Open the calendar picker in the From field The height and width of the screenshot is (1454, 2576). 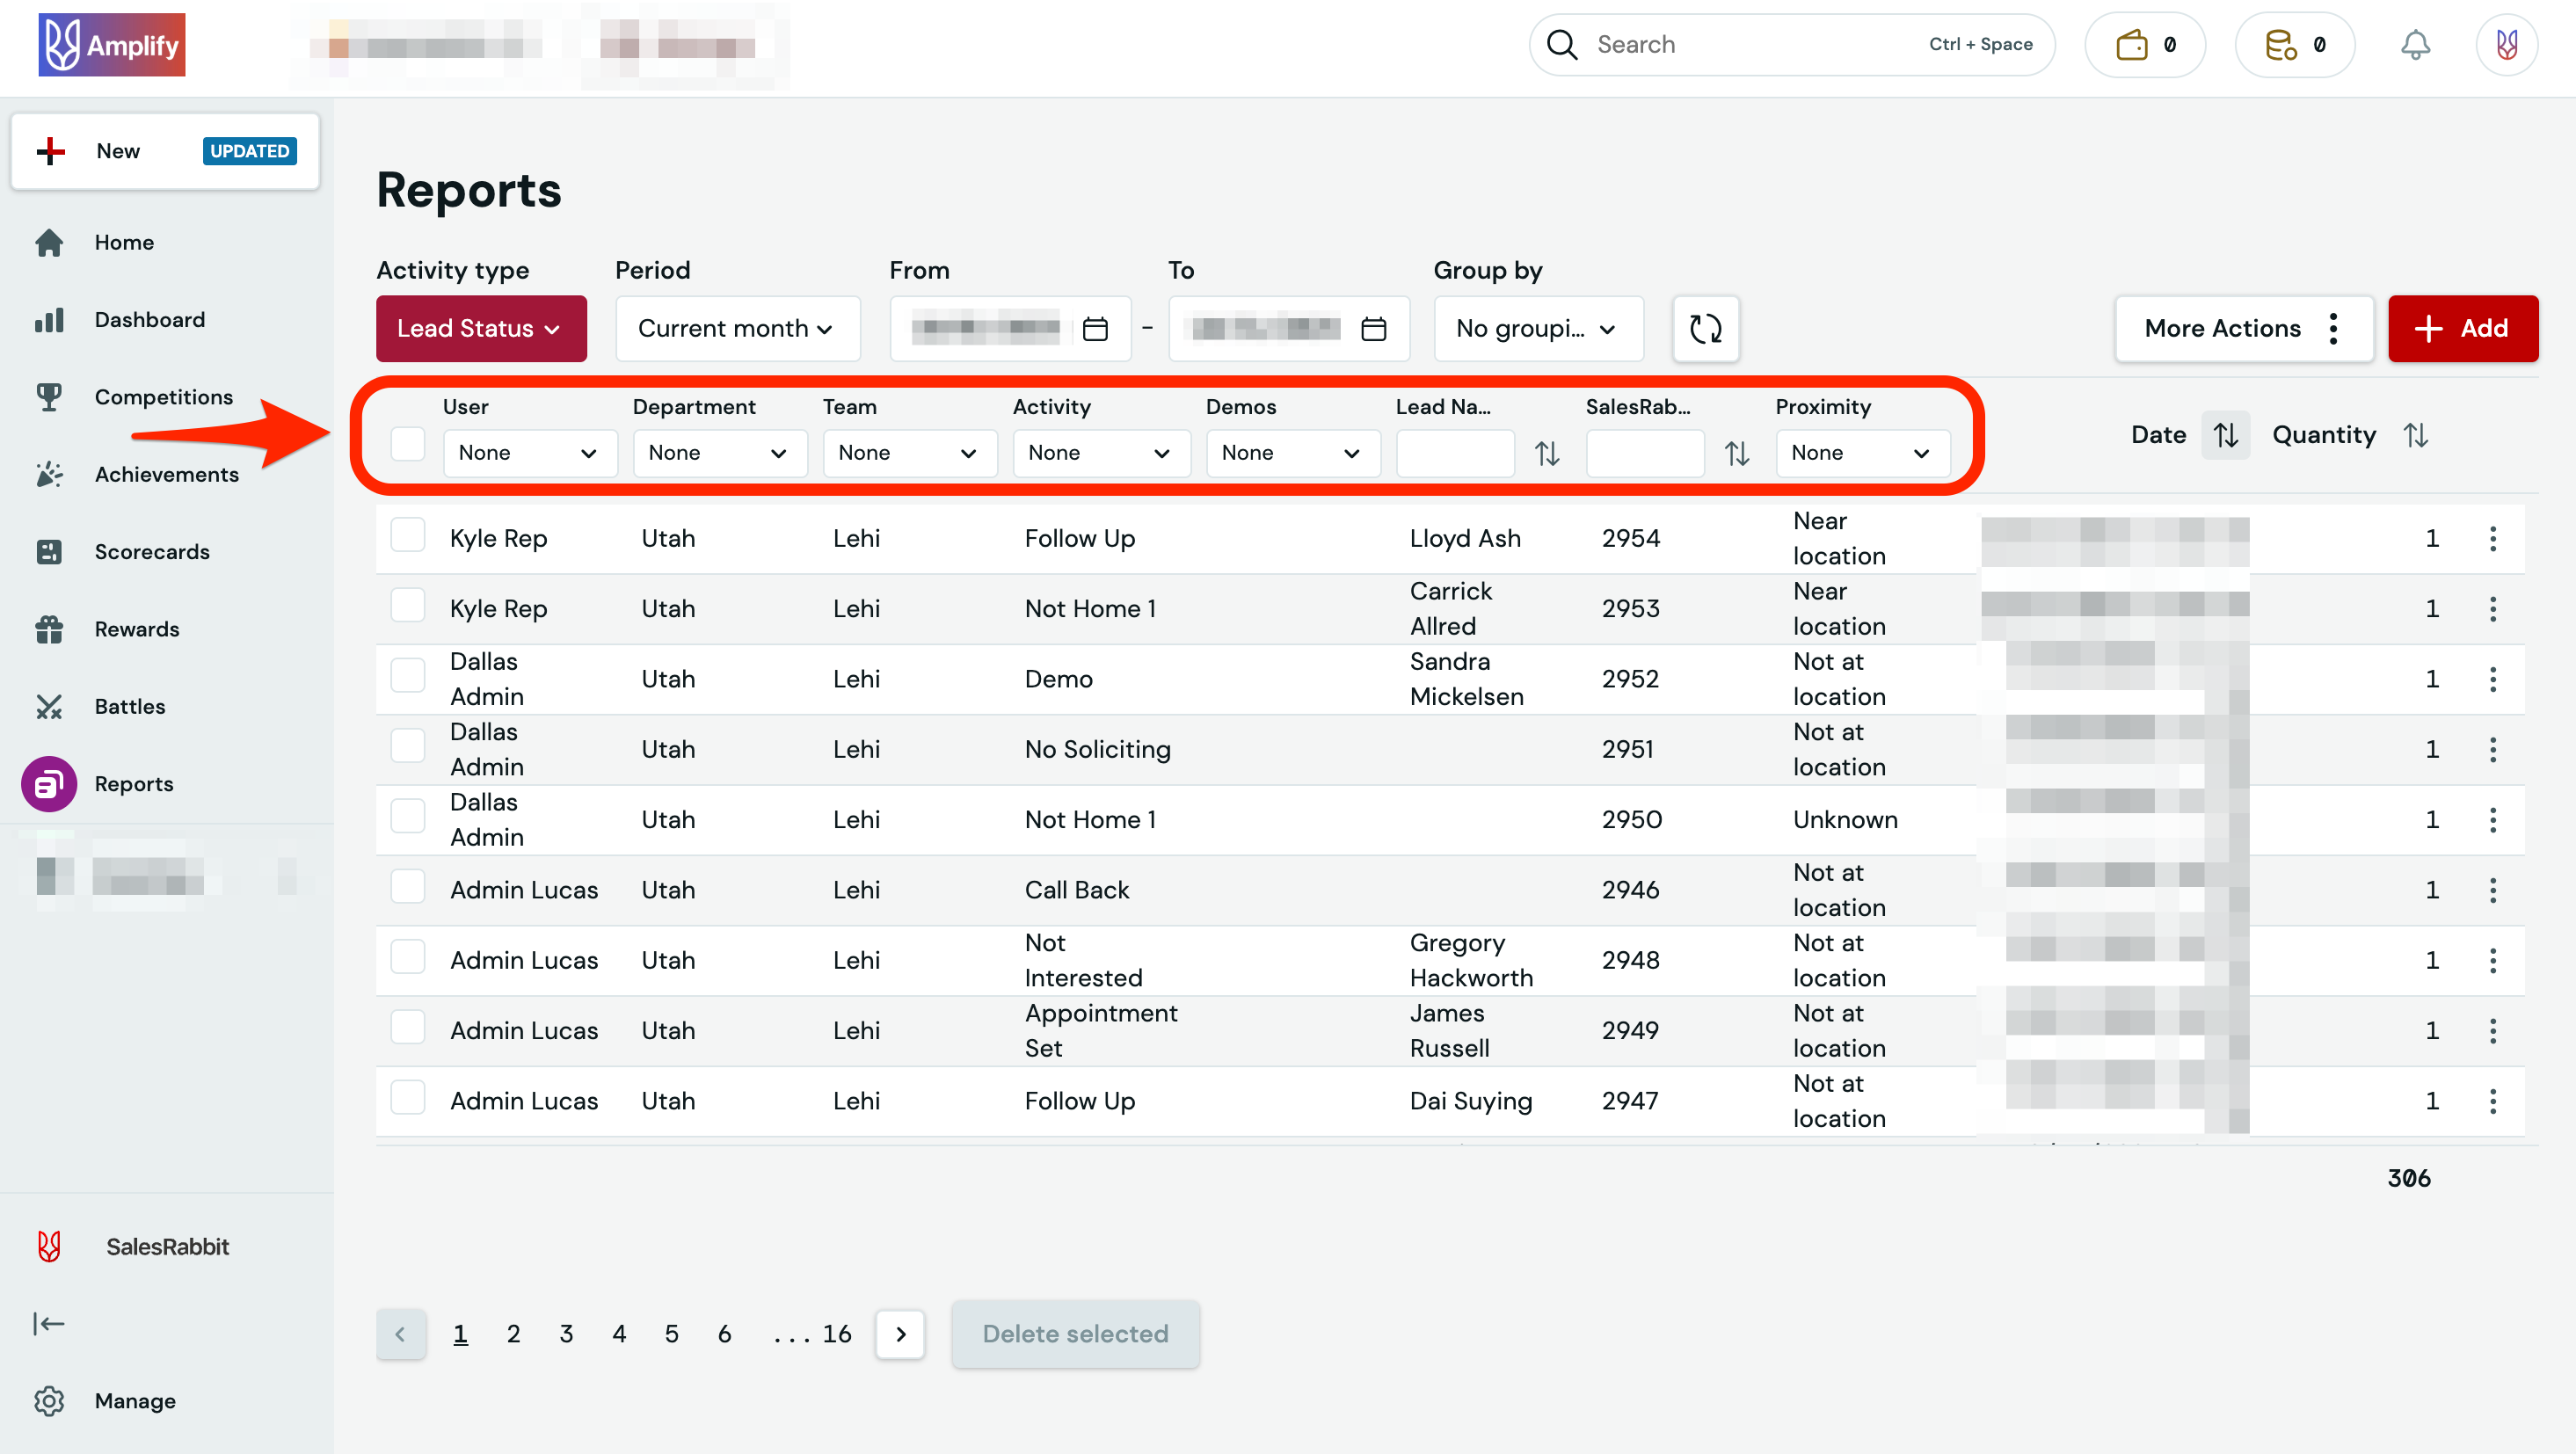[x=1096, y=328]
